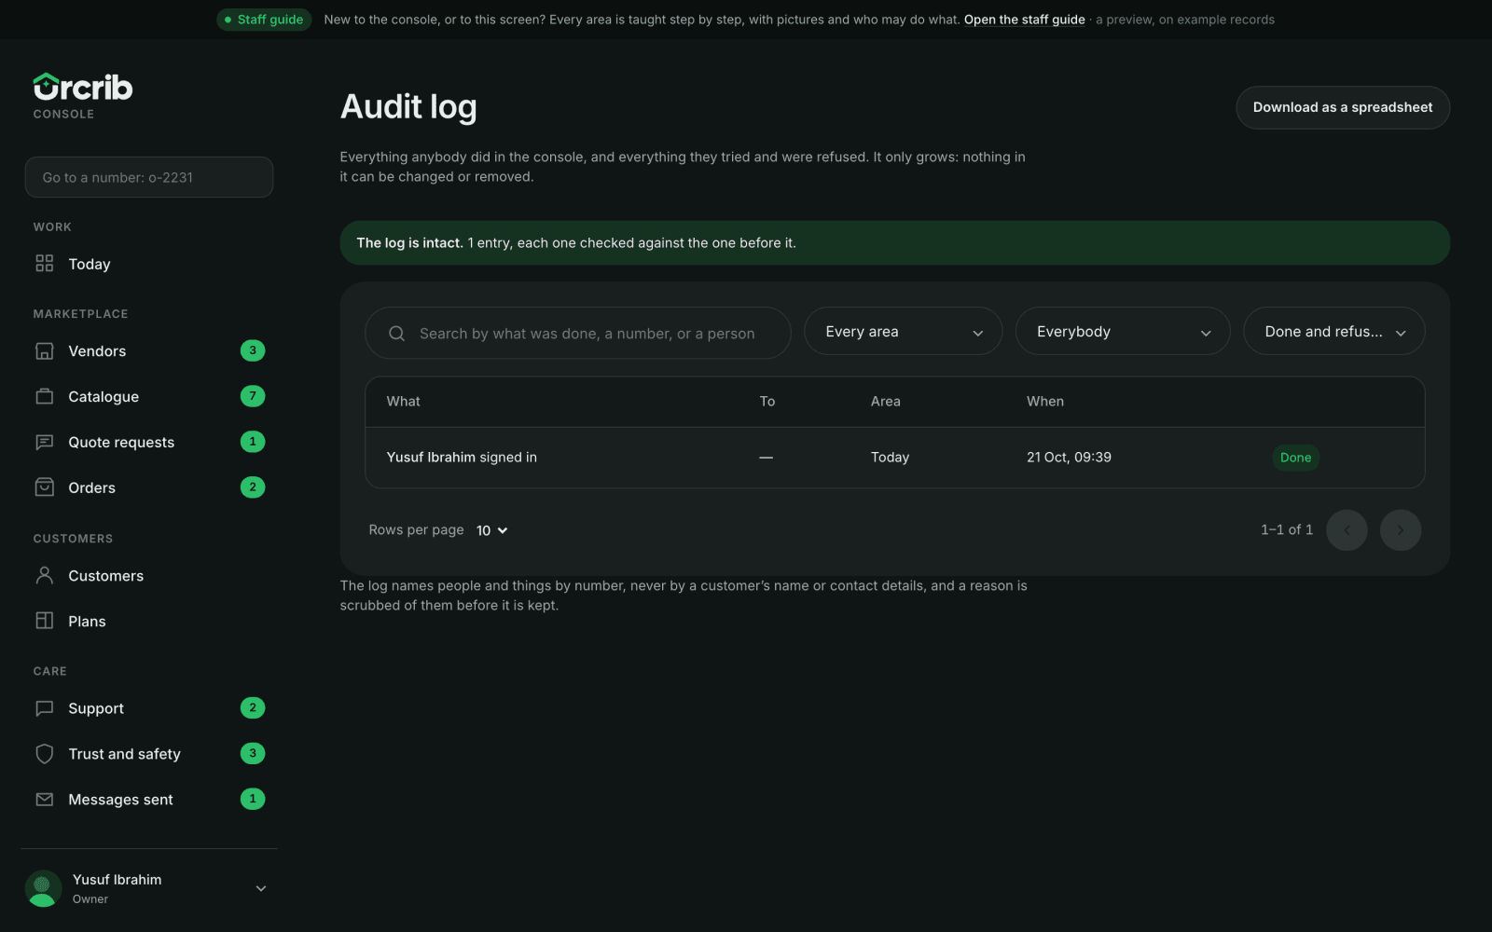Click the '21 Oct, 09:39' timestamp
The width and height of the screenshot is (1492, 932).
tap(1069, 458)
